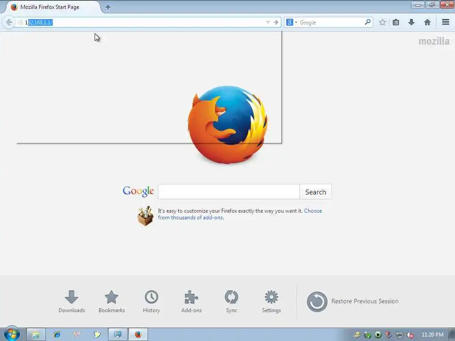The image size is (455, 341).
Task: Click the Search button beside Google field
Action: [315, 192]
